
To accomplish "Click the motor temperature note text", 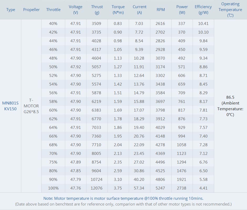I will (123, 198).
